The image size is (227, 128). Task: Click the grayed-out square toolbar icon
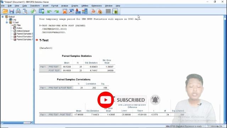pyautogui.click(x=108, y=11)
